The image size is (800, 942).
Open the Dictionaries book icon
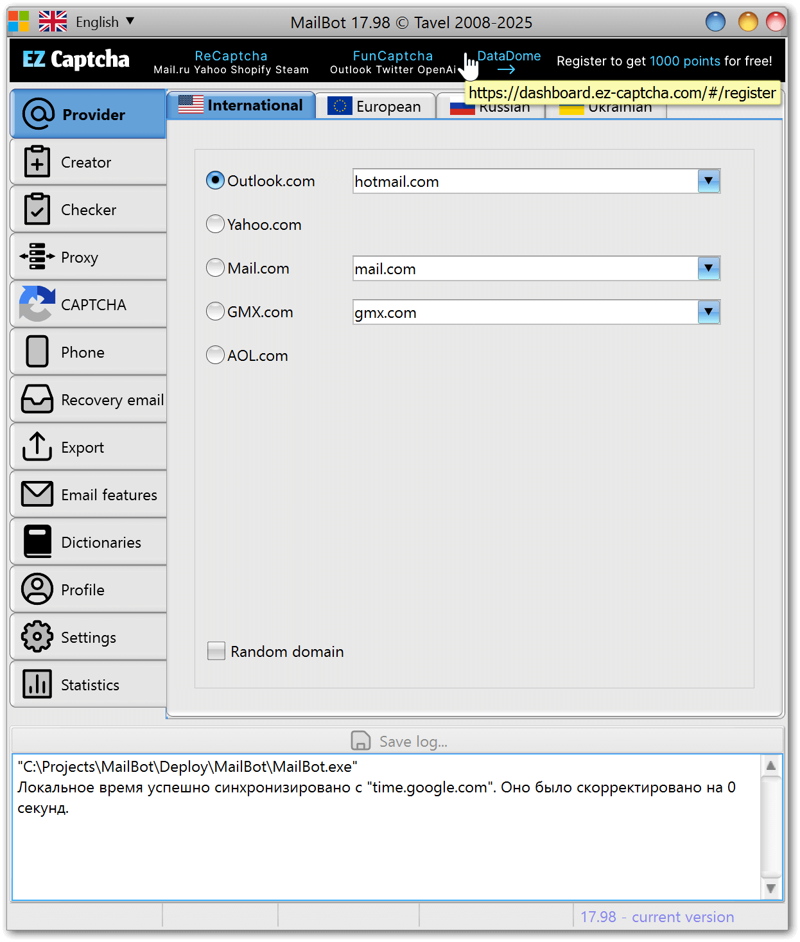pos(37,542)
